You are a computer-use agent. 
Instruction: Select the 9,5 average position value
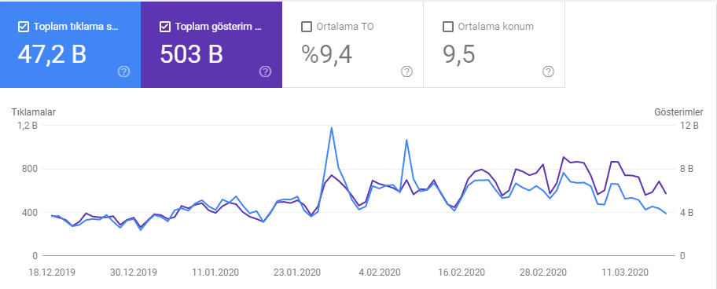459,55
